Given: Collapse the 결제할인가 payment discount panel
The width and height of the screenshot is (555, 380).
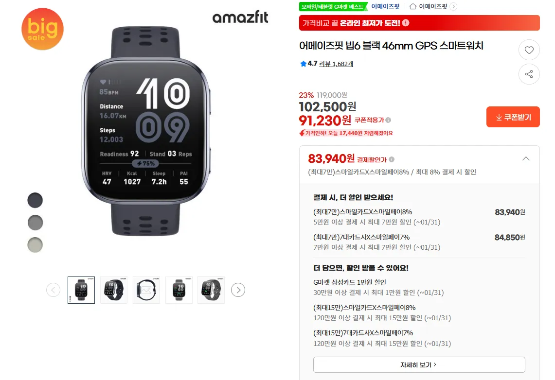Looking at the screenshot, I should click(x=526, y=159).
